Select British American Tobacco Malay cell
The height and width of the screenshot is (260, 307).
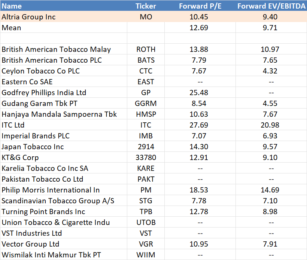click(x=64, y=49)
